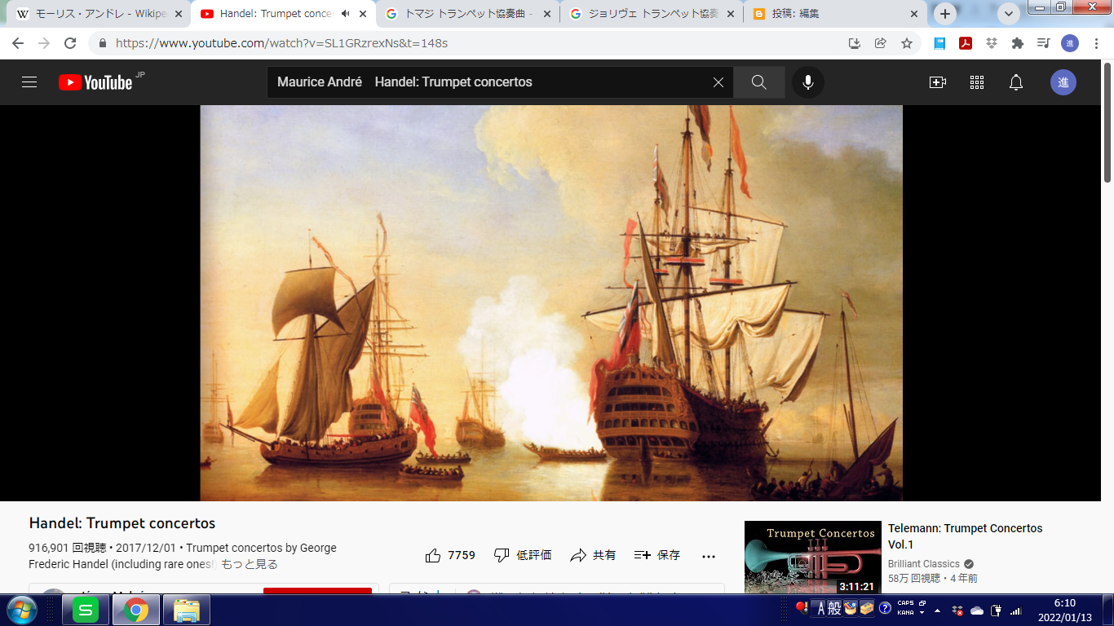Screen dimensions: 1114x626
Task: Go to YouTube home via logo
Action: click(95, 82)
